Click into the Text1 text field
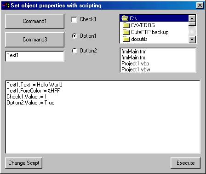 (x=34, y=56)
